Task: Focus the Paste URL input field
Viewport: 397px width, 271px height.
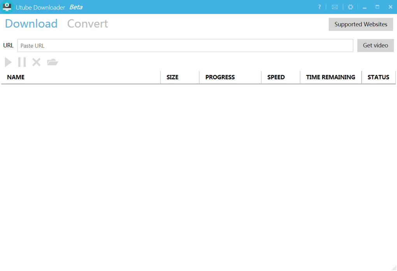Action: click(x=185, y=45)
